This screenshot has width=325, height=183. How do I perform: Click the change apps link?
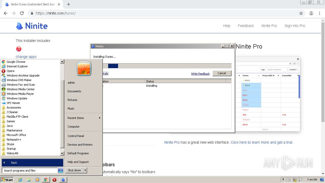click(26, 57)
